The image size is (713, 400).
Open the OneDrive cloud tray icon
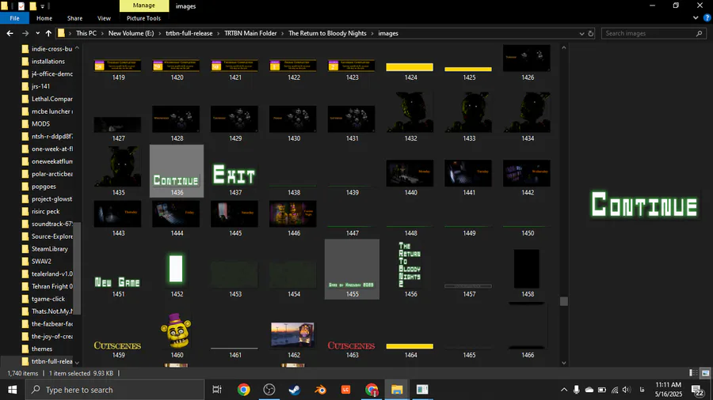click(x=589, y=390)
